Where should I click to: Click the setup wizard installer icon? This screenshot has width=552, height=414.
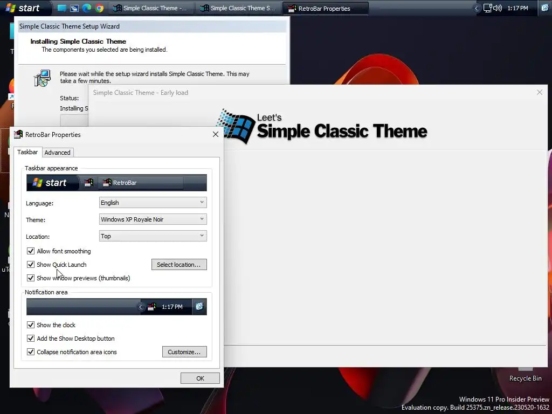[x=42, y=78]
